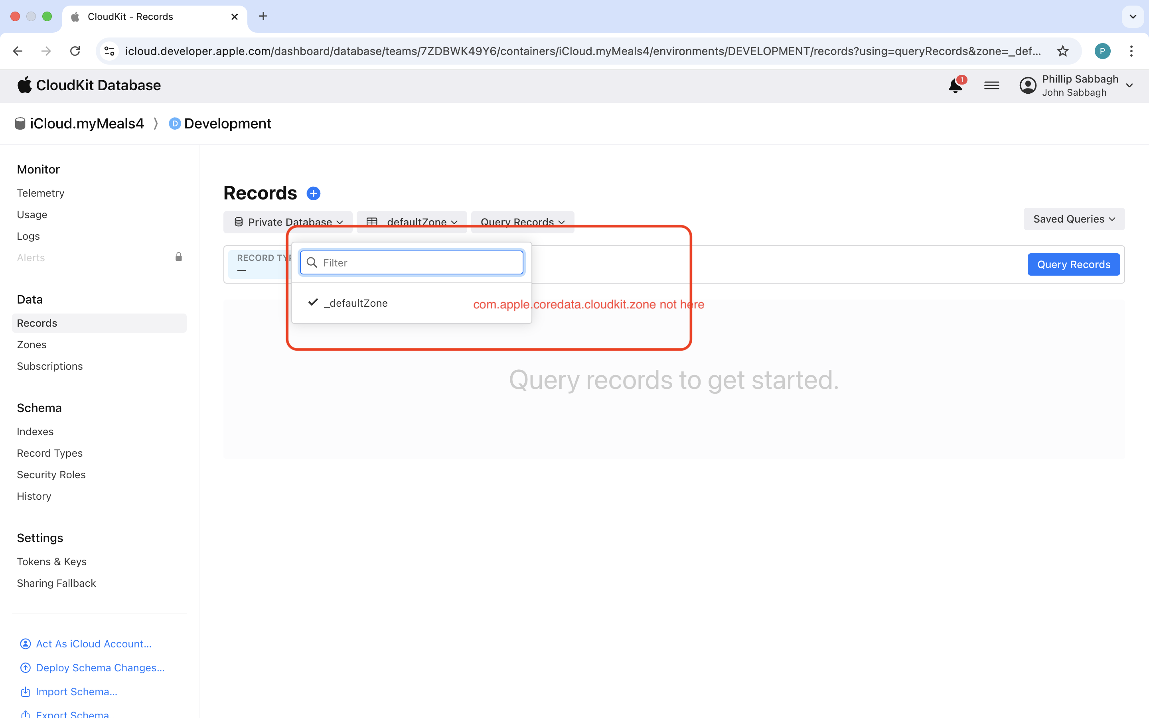This screenshot has width=1149, height=718.
Task: Click the browser address bar URL
Action: (x=583, y=51)
